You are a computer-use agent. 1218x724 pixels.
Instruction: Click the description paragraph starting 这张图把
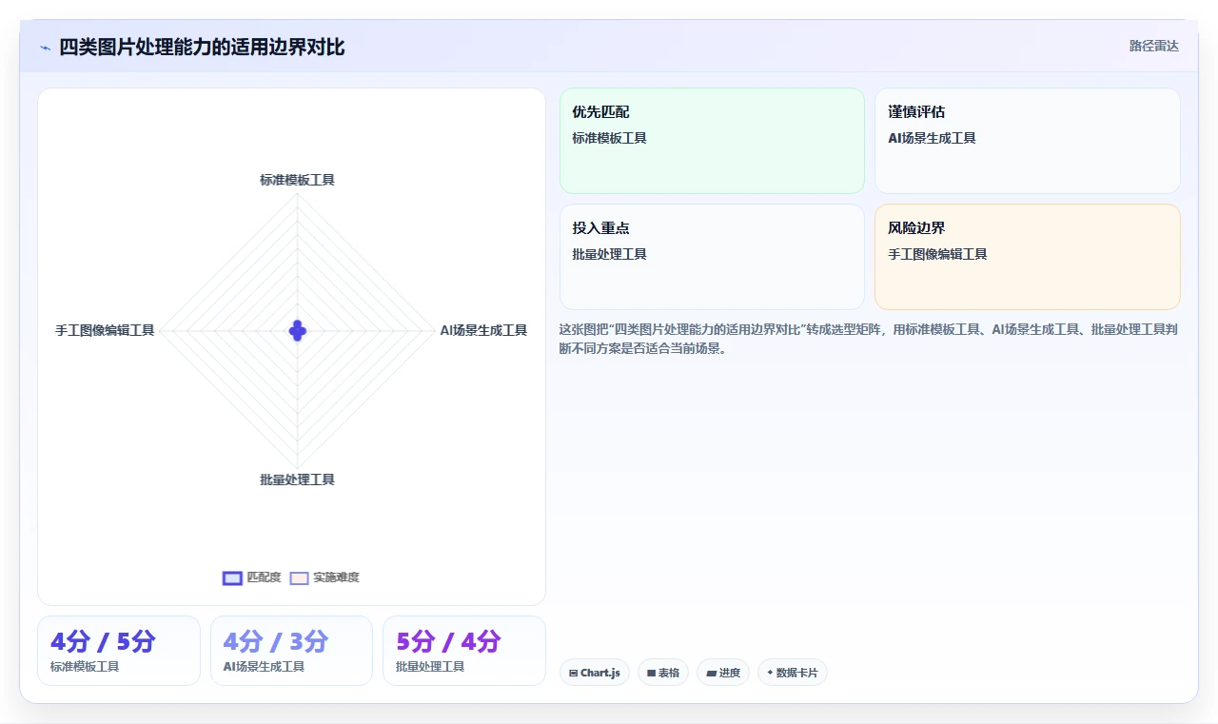[869, 339]
